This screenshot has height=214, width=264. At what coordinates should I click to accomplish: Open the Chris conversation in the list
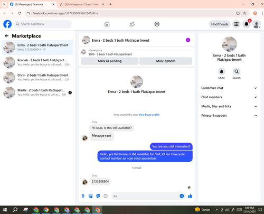point(37,77)
